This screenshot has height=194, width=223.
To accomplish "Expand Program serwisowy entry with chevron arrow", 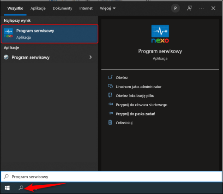I will tap(90, 57).
